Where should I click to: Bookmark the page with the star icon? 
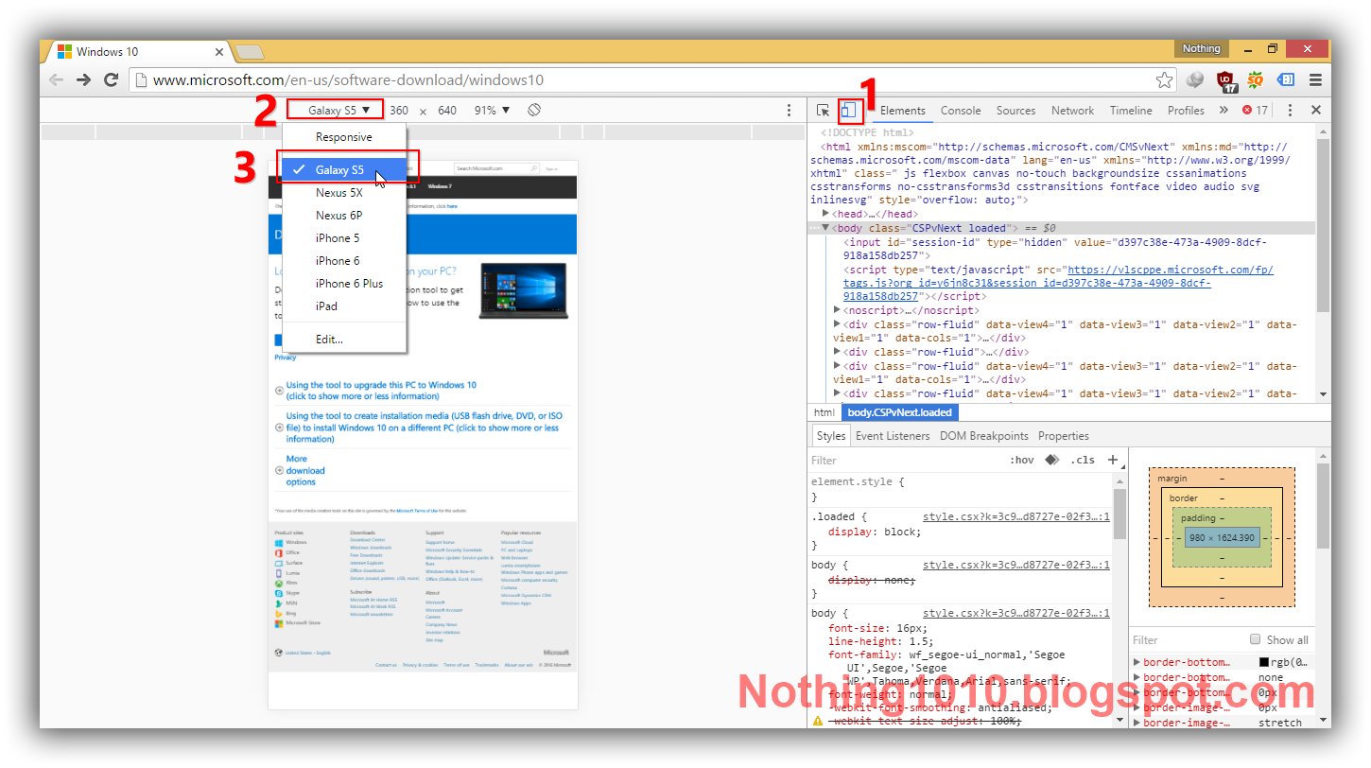coord(1165,80)
